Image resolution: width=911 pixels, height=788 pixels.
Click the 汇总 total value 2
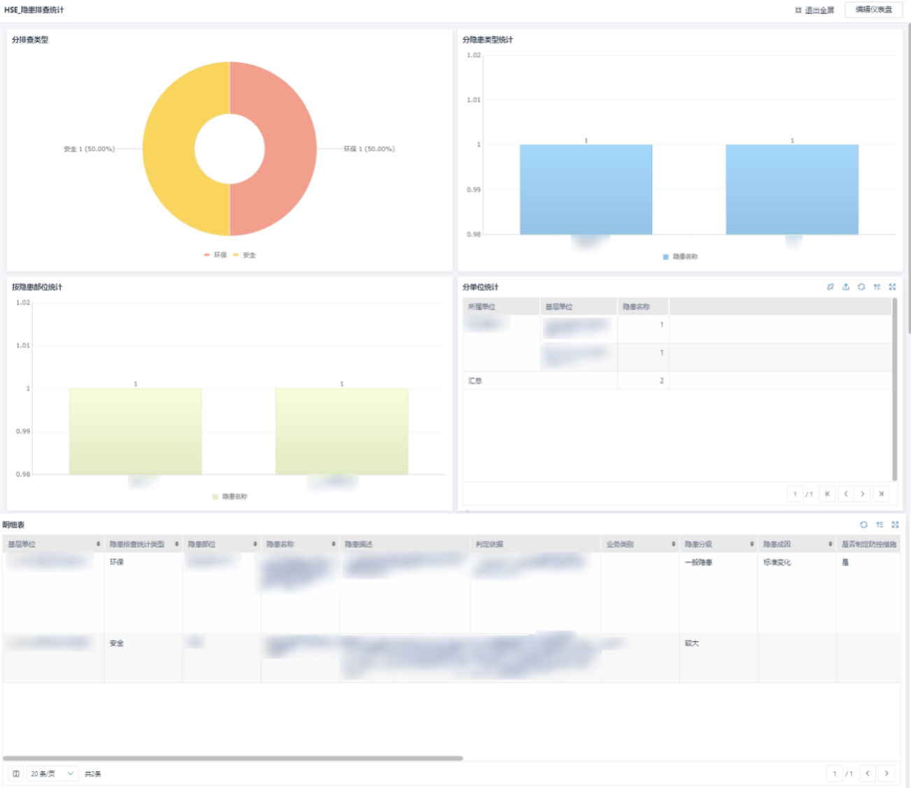pos(661,381)
